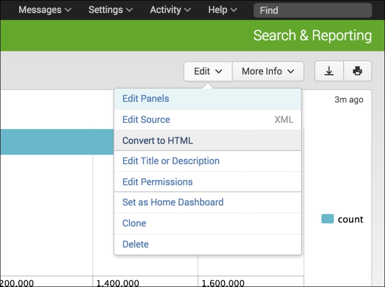Select Edit Panels from the menu
This screenshot has width=385, height=287.
tap(208, 99)
